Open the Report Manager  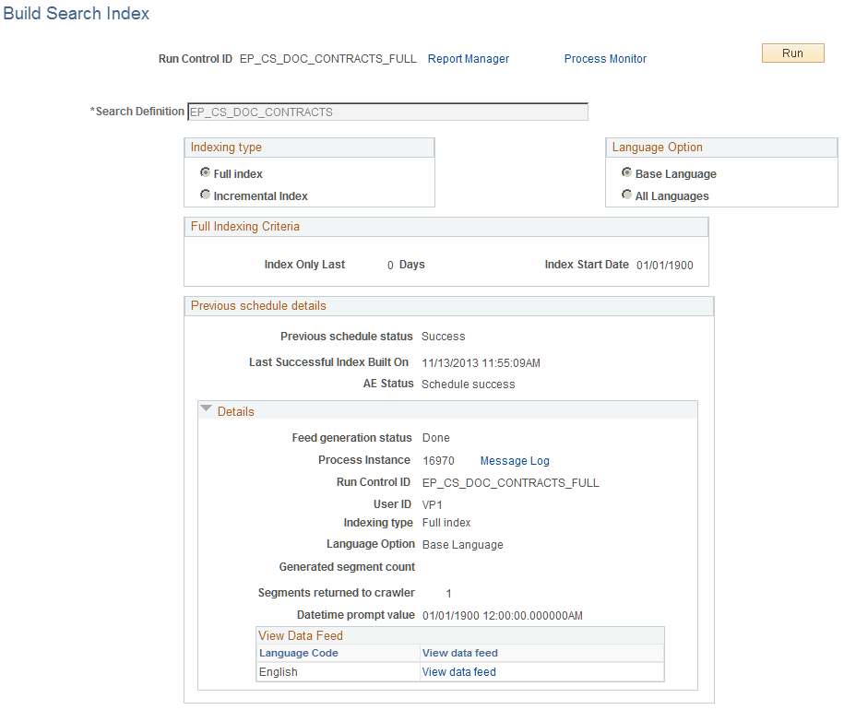[469, 58]
